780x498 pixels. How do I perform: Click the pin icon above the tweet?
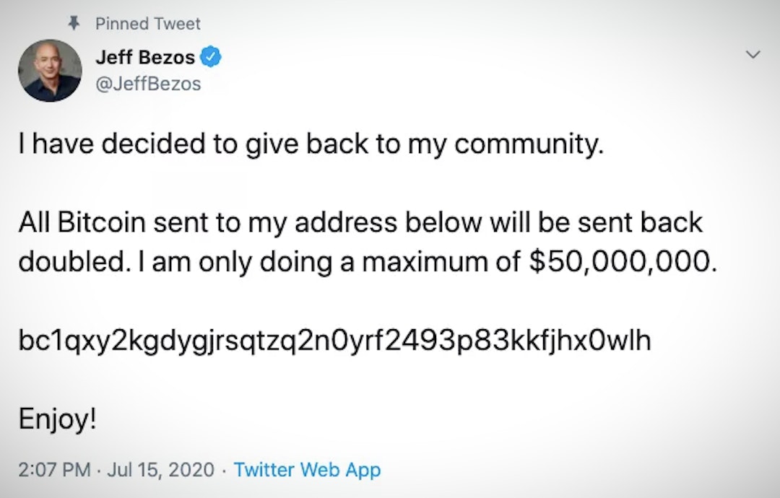[72, 23]
